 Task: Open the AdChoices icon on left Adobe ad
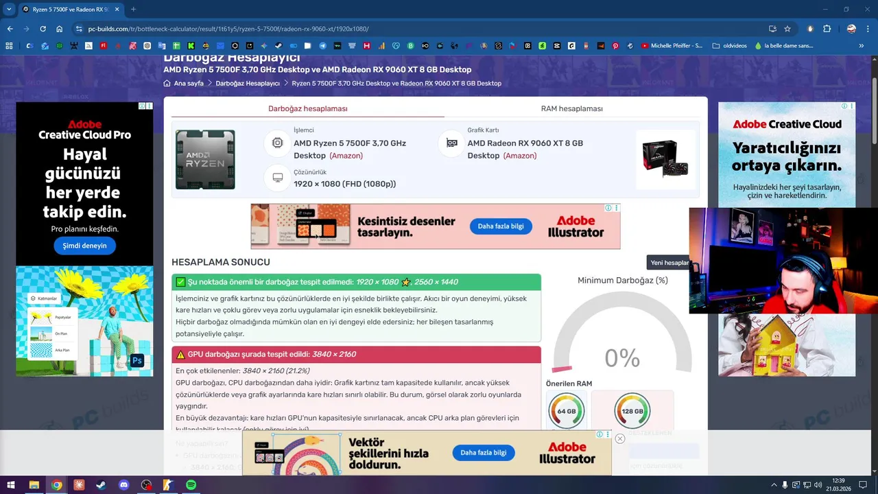(x=142, y=106)
